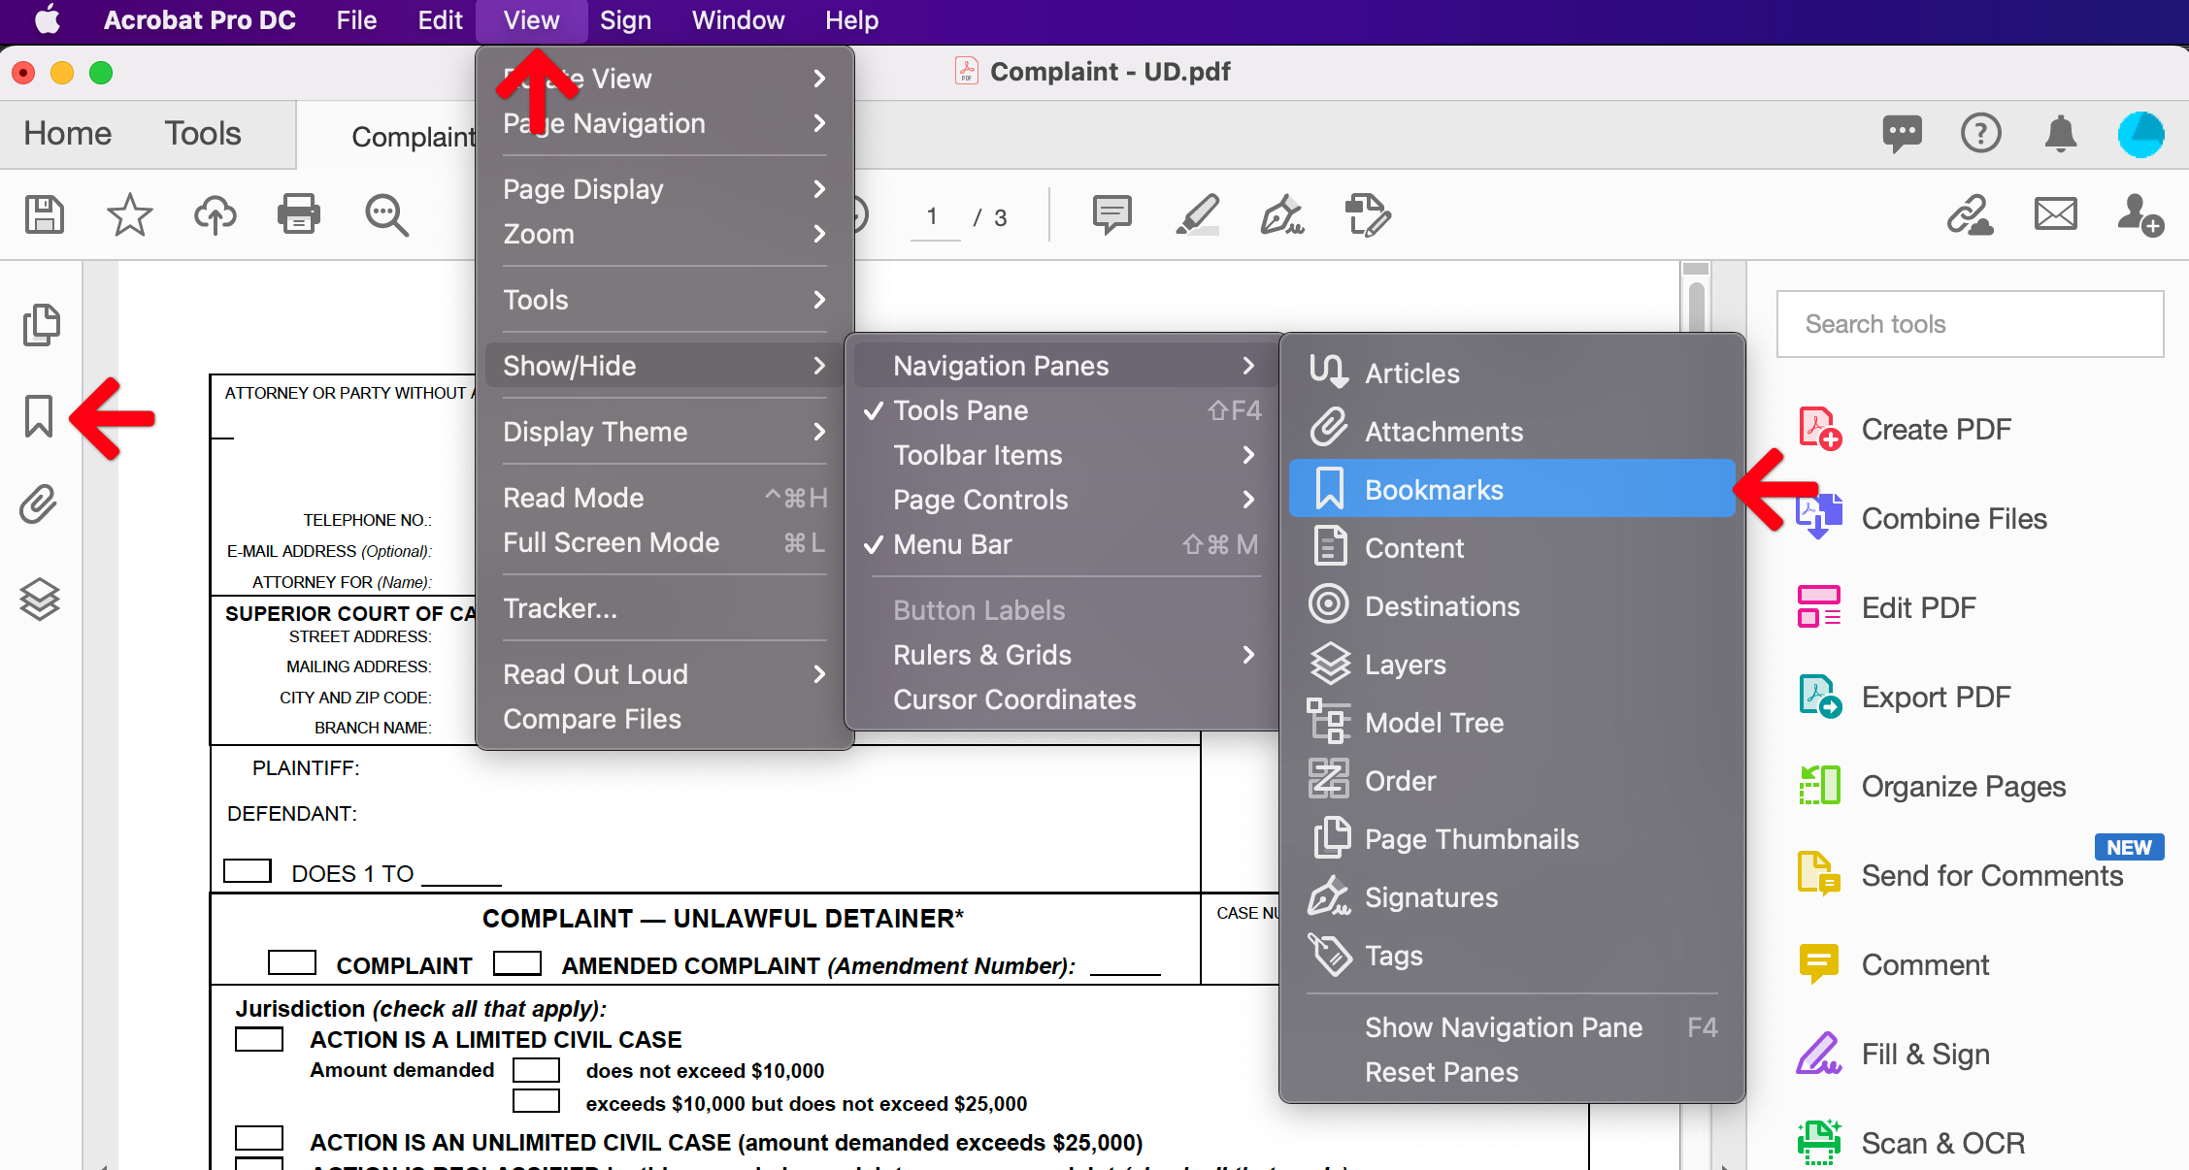Click Show Navigation Pane button
Screen dimensions: 2189x1170
tap(1505, 1028)
